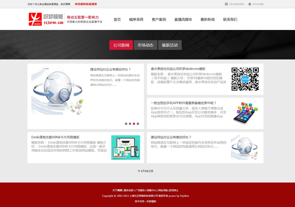Click the QR code image
This screenshot has height=207, width=295.
[245, 79]
